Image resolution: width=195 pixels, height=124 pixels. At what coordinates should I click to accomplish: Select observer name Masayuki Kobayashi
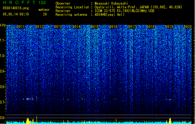pyautogui.click(x=111, y=3)
